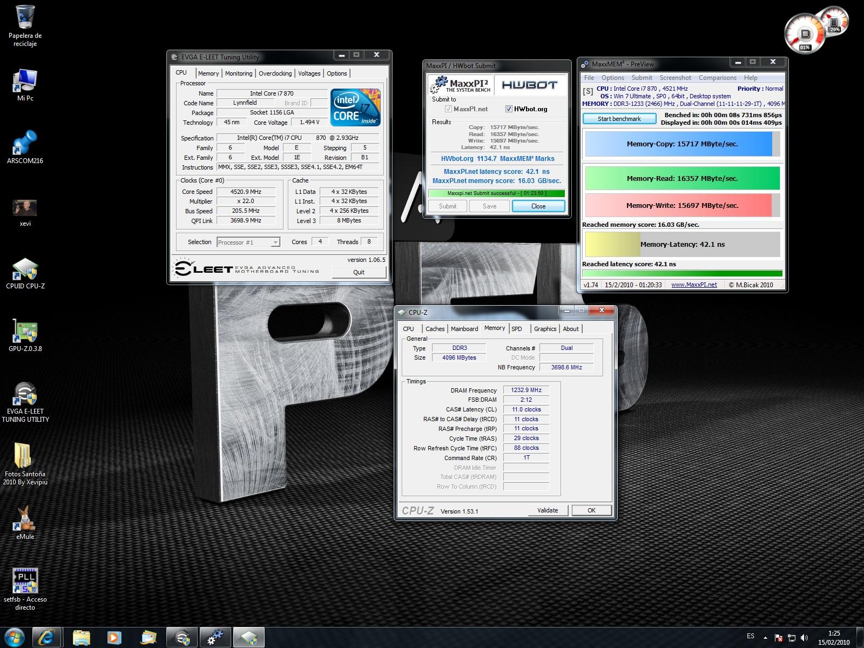
Task: Switch to Voltages tab in E-LEET
Action: [309, 73]
